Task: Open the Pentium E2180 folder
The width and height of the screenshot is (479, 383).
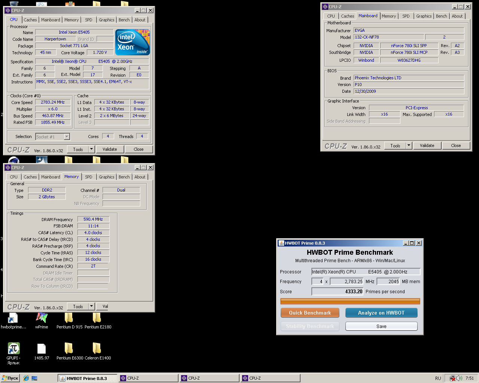Action: (98, 321)
